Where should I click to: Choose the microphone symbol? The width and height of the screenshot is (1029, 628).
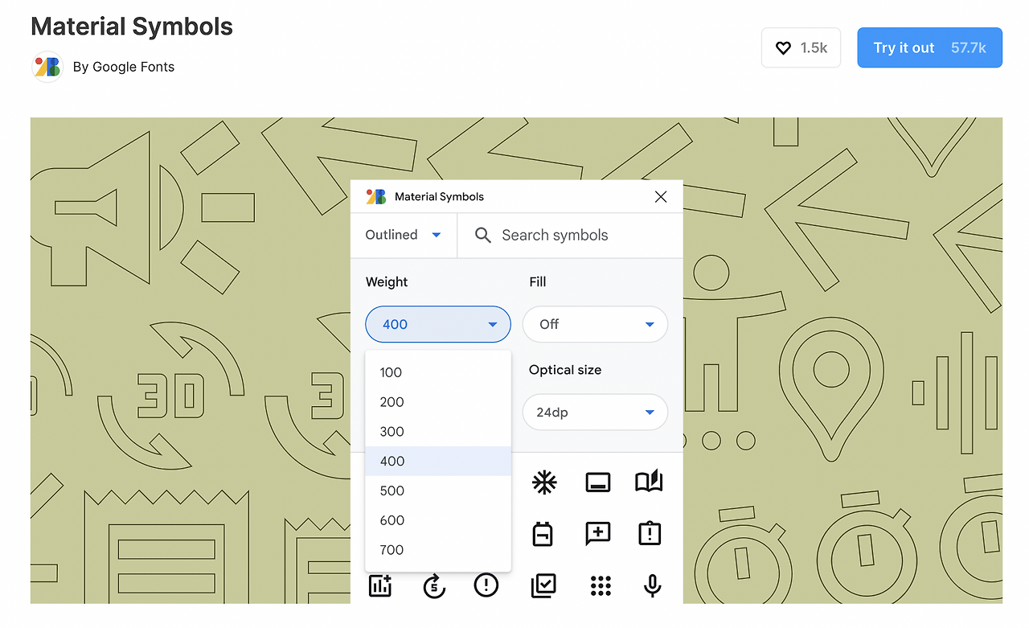[653, 585]
